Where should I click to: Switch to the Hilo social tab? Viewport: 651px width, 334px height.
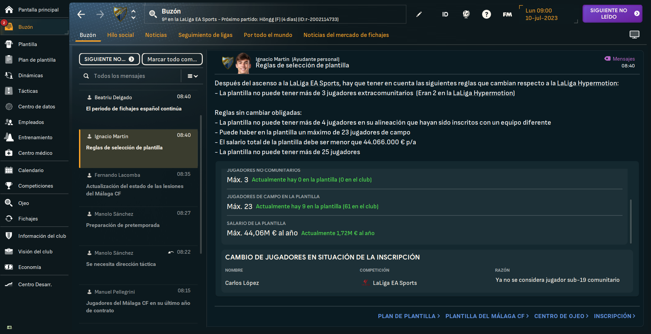tap(120, 35)
